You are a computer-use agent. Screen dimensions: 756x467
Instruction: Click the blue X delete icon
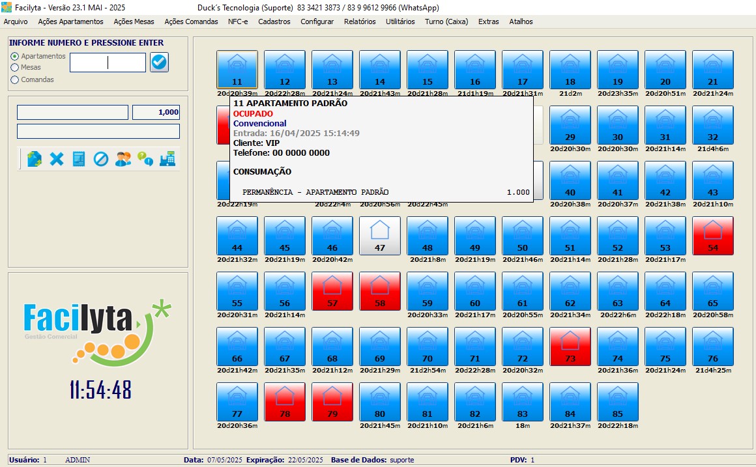click(57, 159)
